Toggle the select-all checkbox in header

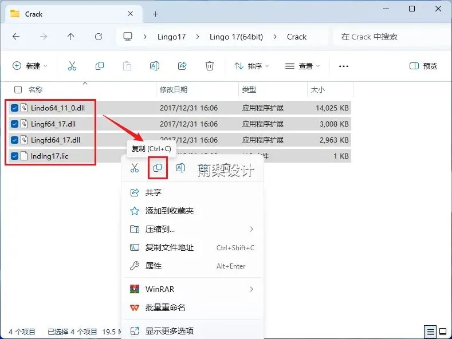click(18, 90)
